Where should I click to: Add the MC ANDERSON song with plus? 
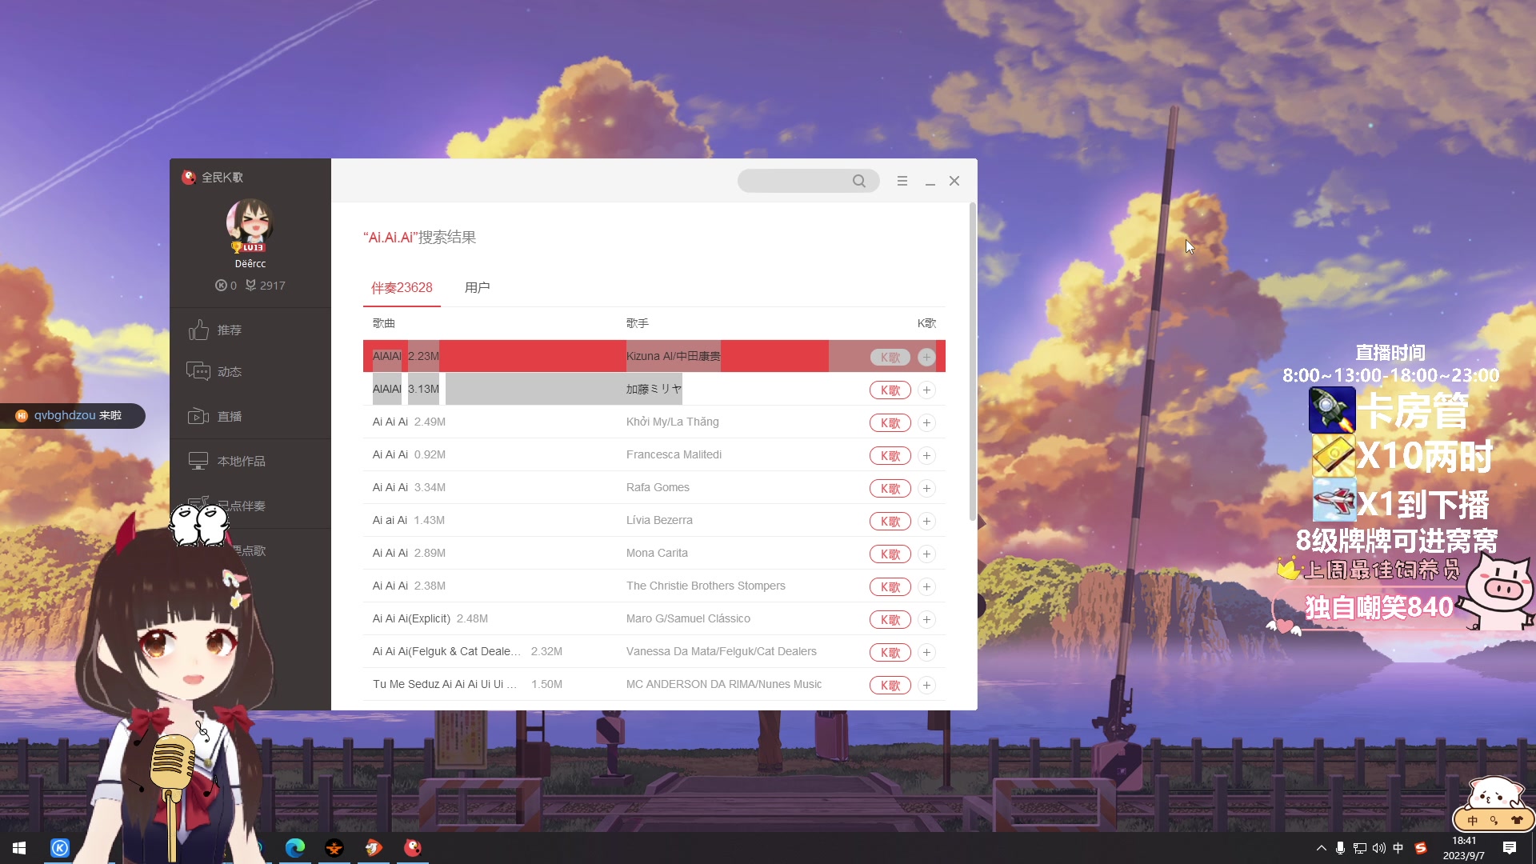926,685
